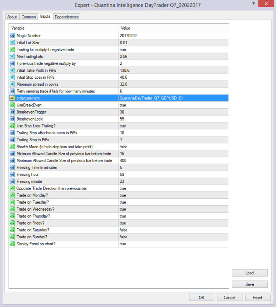Screen dimensions: 276x307
Task: Click the icon beside MaxTradingLots
Action: [x=12, y=56]
